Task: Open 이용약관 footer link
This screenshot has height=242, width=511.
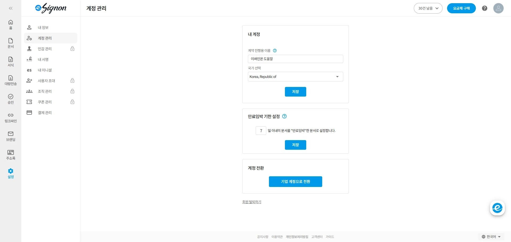Action: click(277, 237)
